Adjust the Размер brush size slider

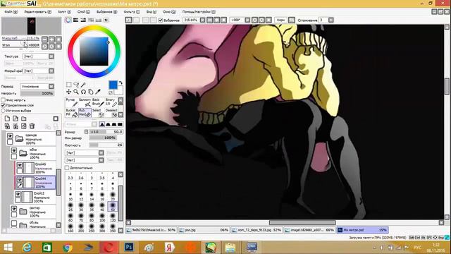(106, 132)
